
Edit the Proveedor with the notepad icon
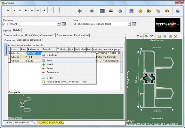(x=64, y=24)
